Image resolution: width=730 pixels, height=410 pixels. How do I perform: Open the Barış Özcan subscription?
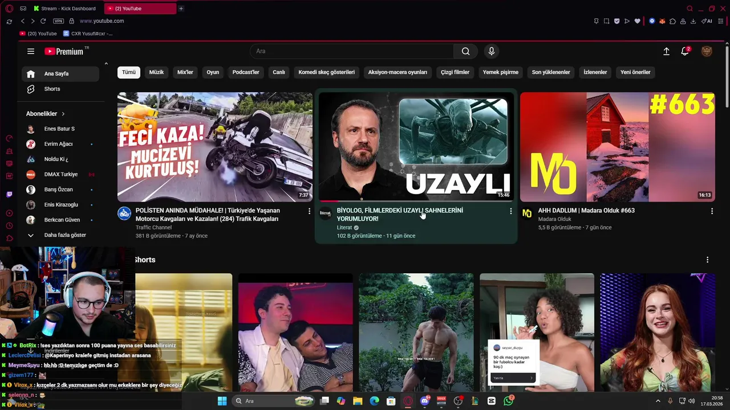coord(60,190)
